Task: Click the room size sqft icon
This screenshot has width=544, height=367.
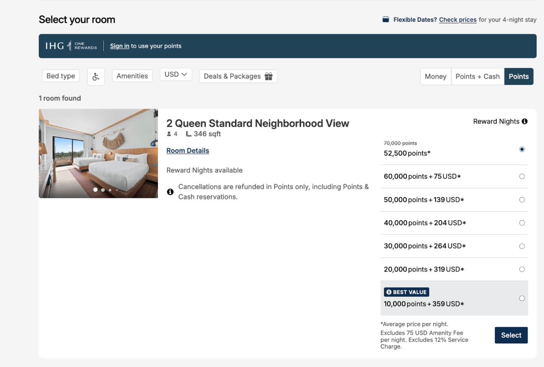Action: click(x=188, y=134)
